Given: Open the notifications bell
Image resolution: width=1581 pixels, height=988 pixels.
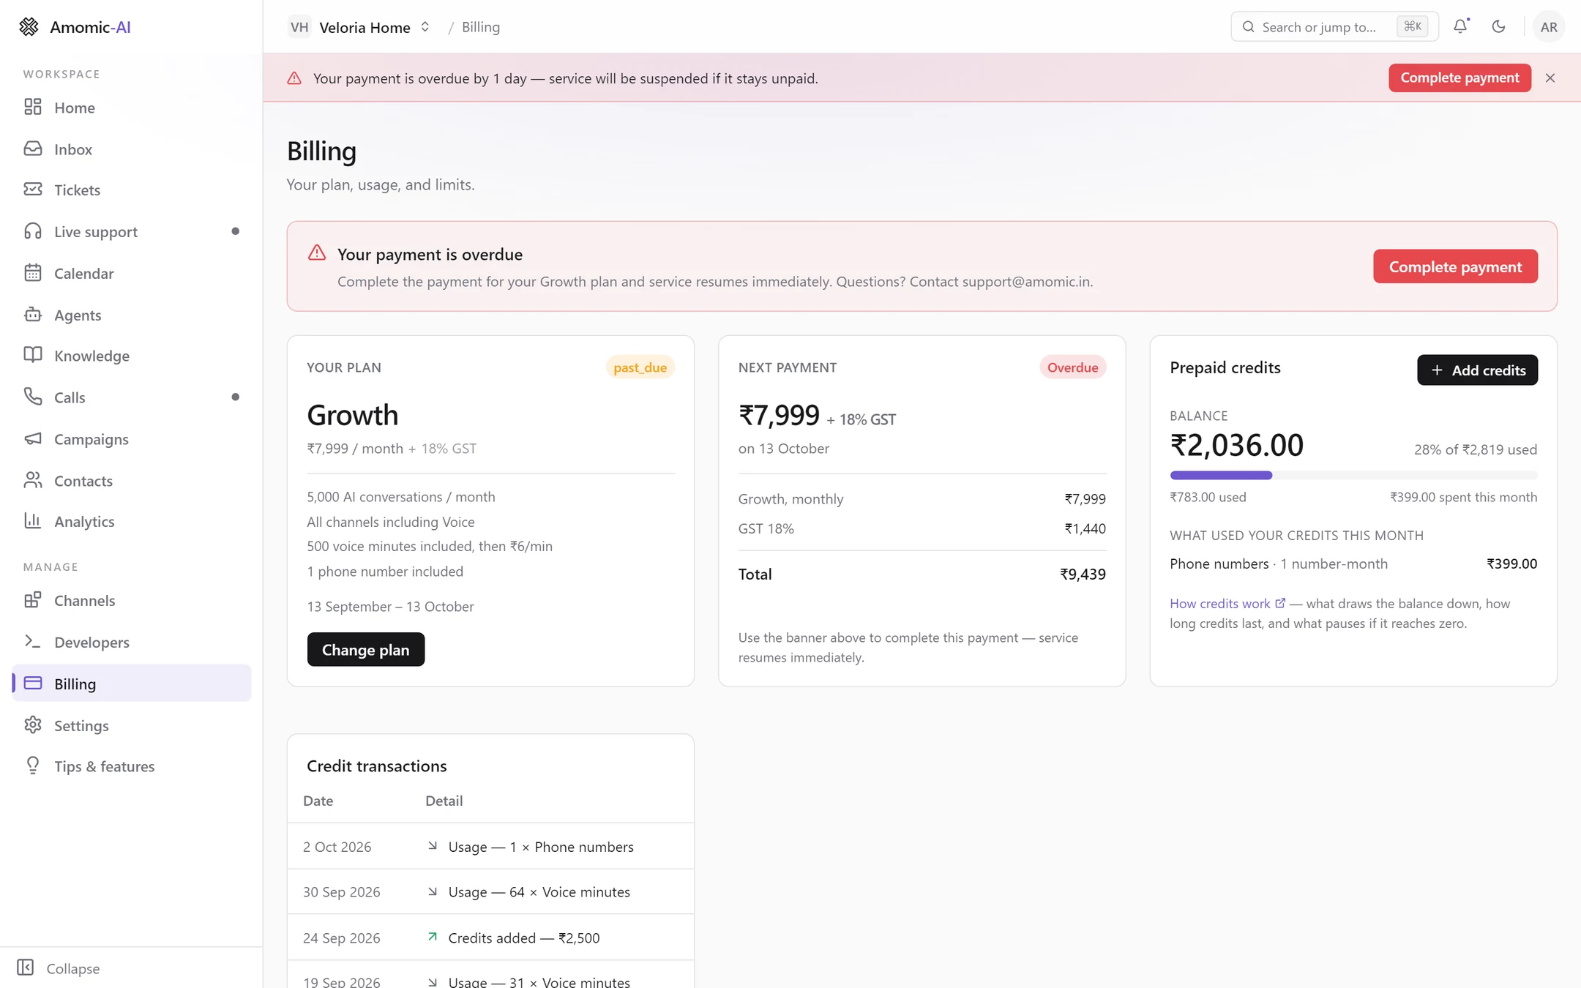Looking at the screenshot, I should tap(1460, 27).
